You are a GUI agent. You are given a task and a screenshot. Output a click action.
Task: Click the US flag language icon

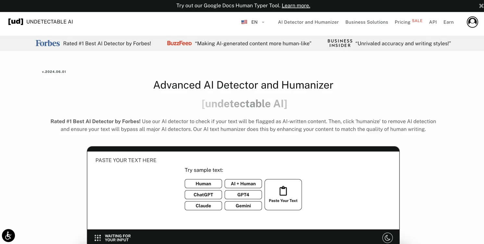(x=244, y=22)
